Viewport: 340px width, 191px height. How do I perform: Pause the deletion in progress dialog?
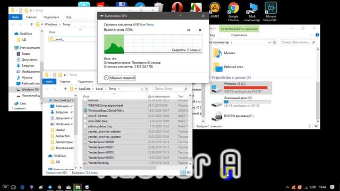click(x=189, y=30)
